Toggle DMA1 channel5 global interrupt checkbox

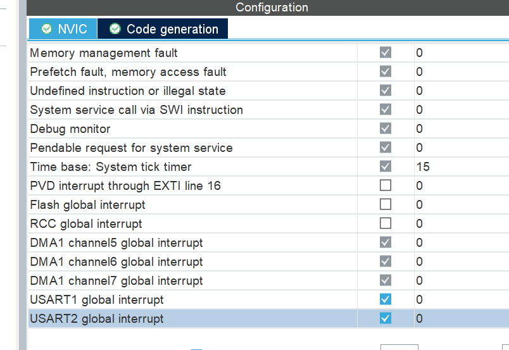pyautogui.click(x=385, y=242)
